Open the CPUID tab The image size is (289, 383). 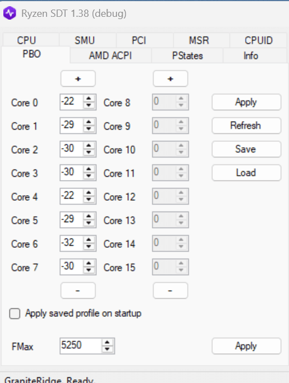pos(259,40)
